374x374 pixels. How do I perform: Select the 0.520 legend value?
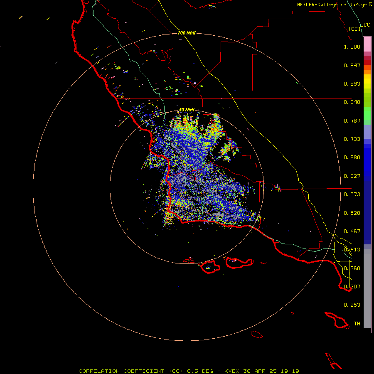point(352,213)
